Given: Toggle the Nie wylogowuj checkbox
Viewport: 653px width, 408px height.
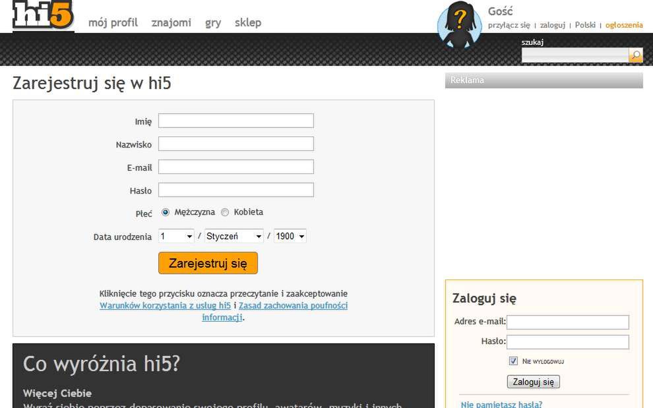Looking at the screenshot, I should point(513,361).
